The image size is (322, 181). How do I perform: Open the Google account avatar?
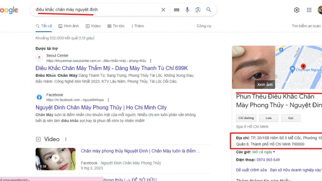click(320, 10)
